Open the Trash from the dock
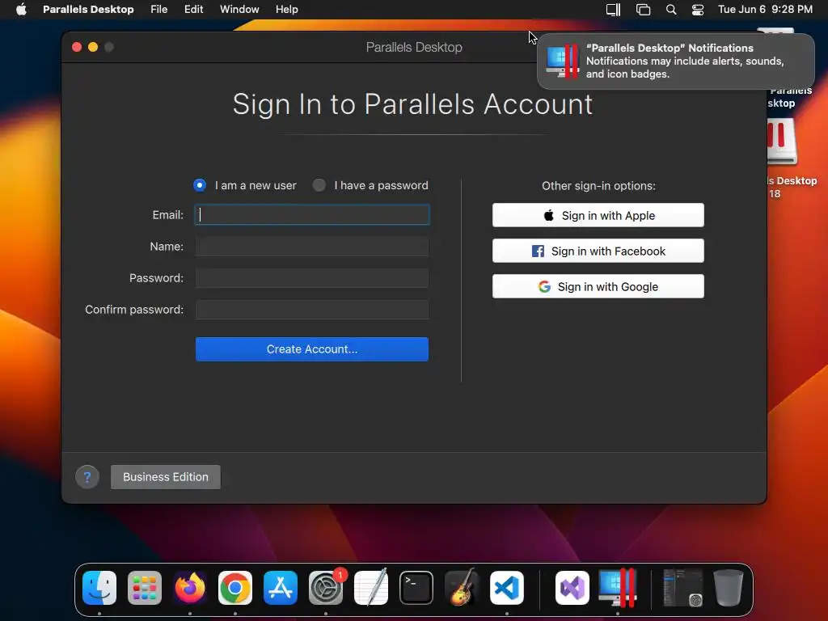This screenshot has height=621, width=828. click(x=729, y=588)
